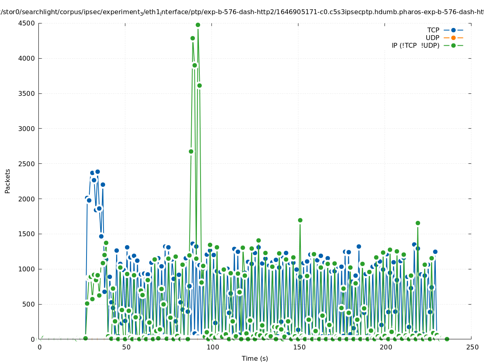Click the orange UDP legend marker

(453, 38)
